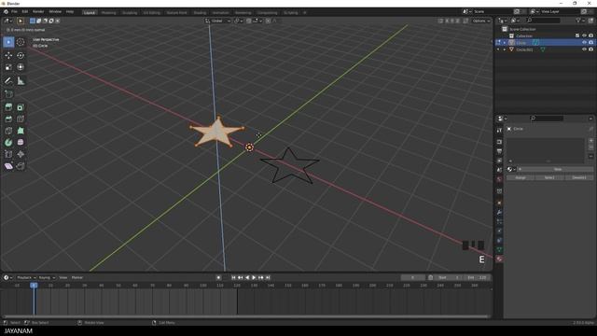Select the Measure tool
The image size is (597, 336).
click(21, 81)
